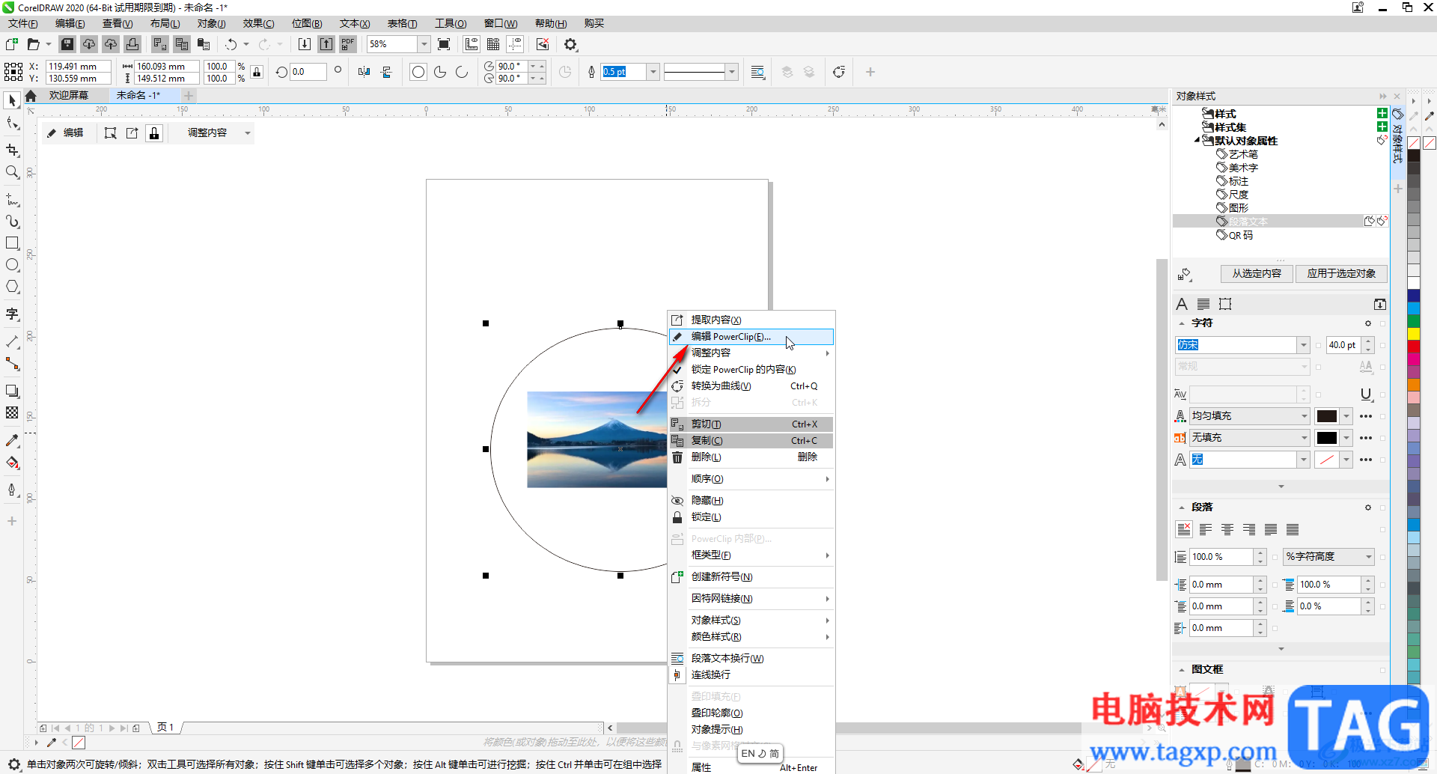Open the 均匀填充 fill type dropdown
The height and width of the screenshot is (774, 1437).
1303,416
